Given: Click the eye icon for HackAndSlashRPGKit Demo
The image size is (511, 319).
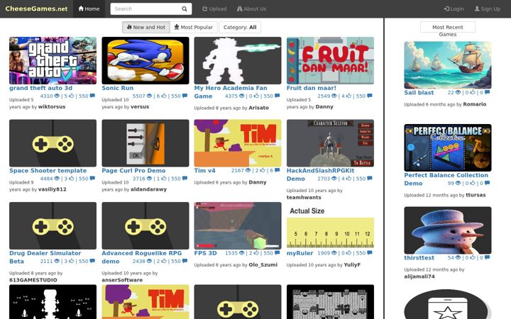Looking at the screenshot, I should point(334,179).
